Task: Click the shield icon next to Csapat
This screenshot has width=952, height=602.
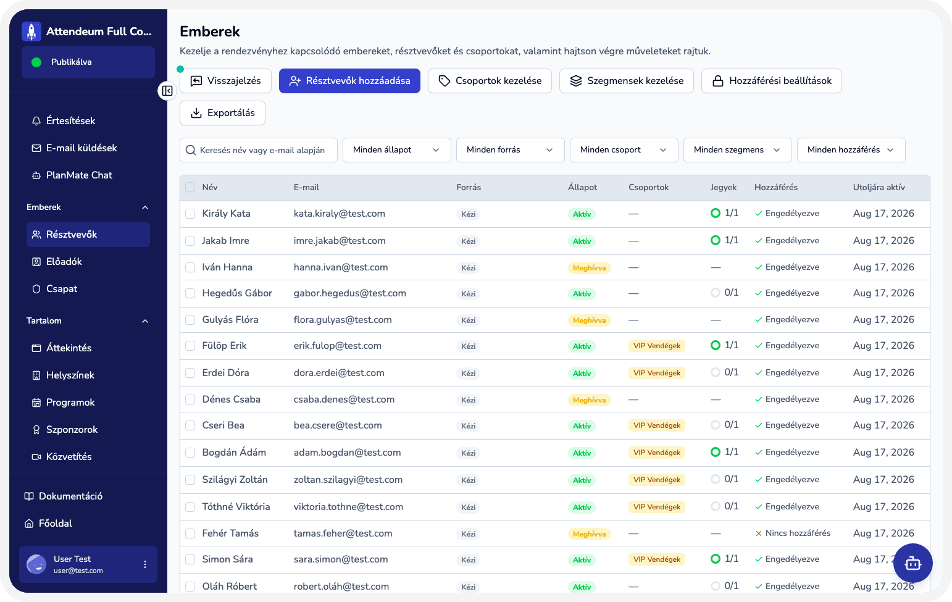Action: click(36, 289)
